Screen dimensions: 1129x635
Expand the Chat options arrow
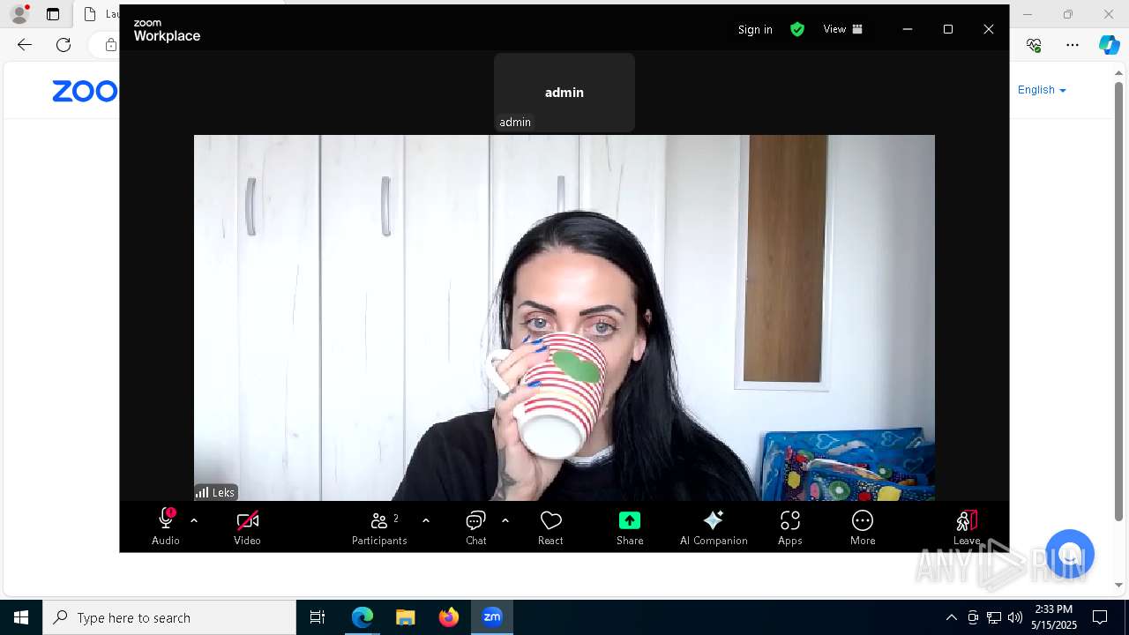tap(505, 520)
